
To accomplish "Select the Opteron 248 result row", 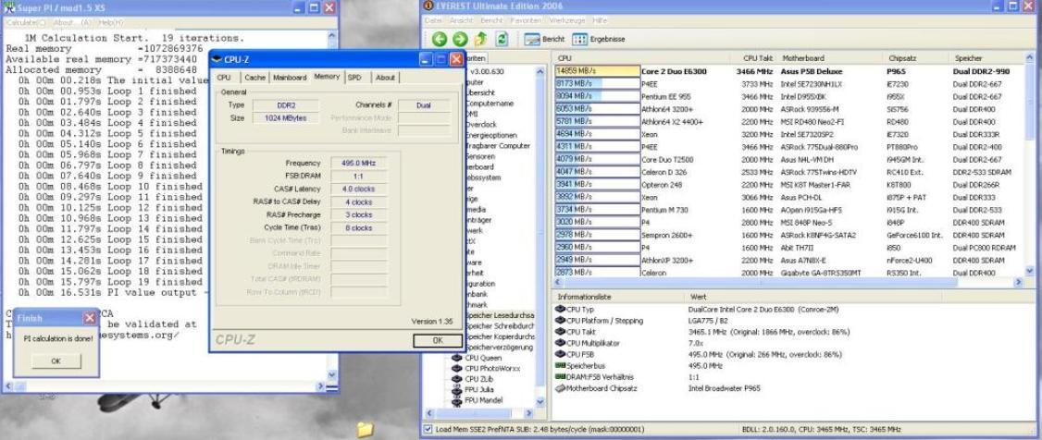I will tap(789, 185).
